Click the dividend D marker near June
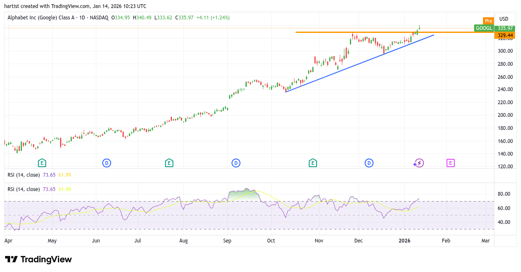Image resolution: width=521 pixels, height=272 pixels. point(106,163)
